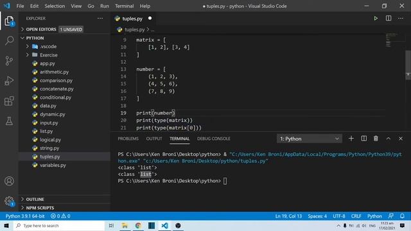Viewport: 411px width, 231px height.
Task: Open arithmetic.py in explorer
Action: [54, 72]
